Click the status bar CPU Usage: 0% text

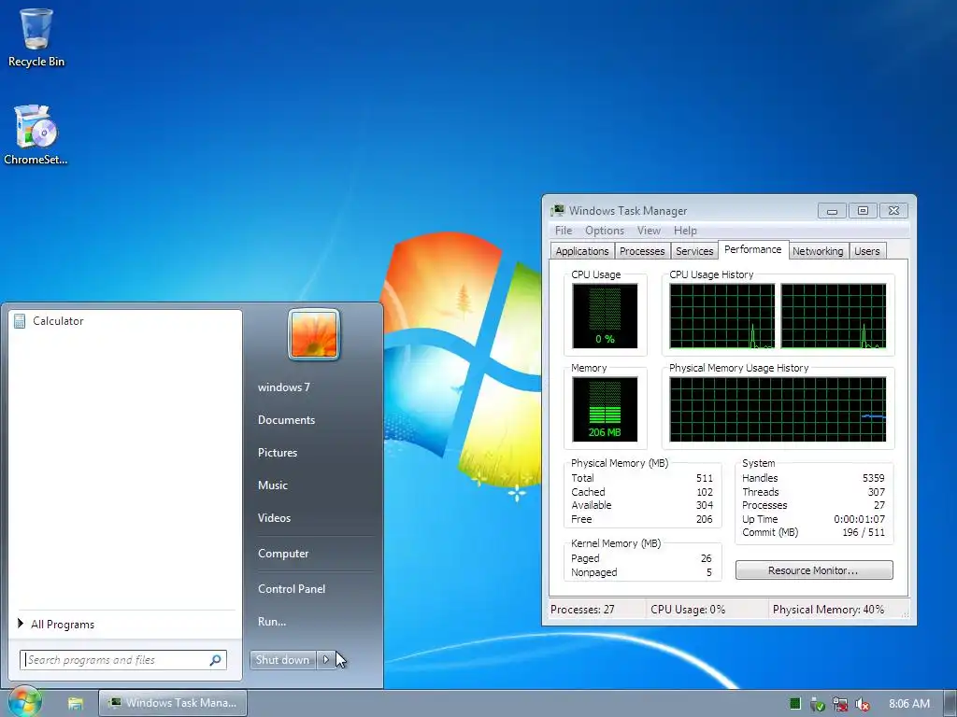(688, 609)
